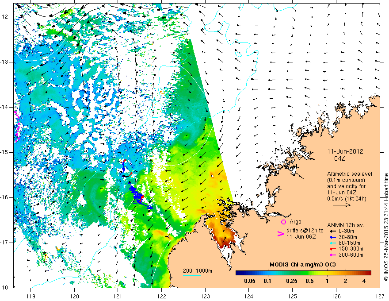The height and width of the screenshot is (301, 389).
Task: Click the IMOS copyright timestamp text
Action: (x=386, y=227)
